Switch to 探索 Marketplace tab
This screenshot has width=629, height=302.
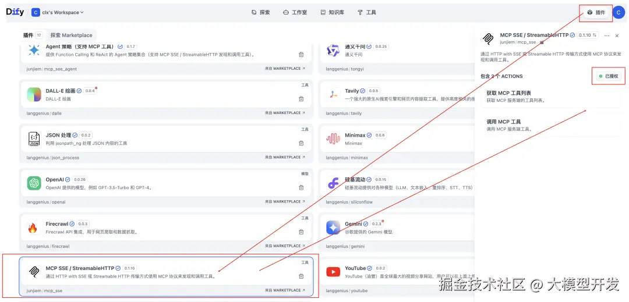(x=72, y=35)
